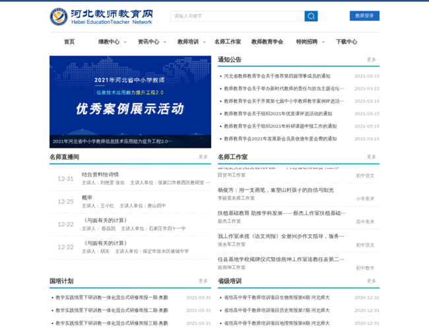Click the 省级培训 section heading
Image resolution: width=429 pixels, height=330 pixels.
tap(230, 281)
